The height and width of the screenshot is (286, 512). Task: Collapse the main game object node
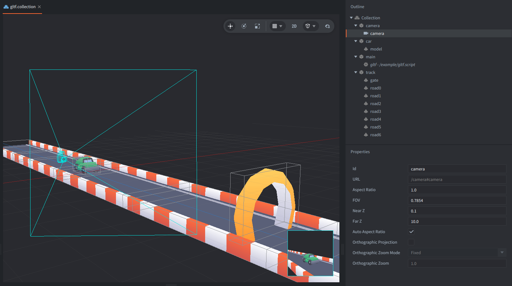(356, 57)
